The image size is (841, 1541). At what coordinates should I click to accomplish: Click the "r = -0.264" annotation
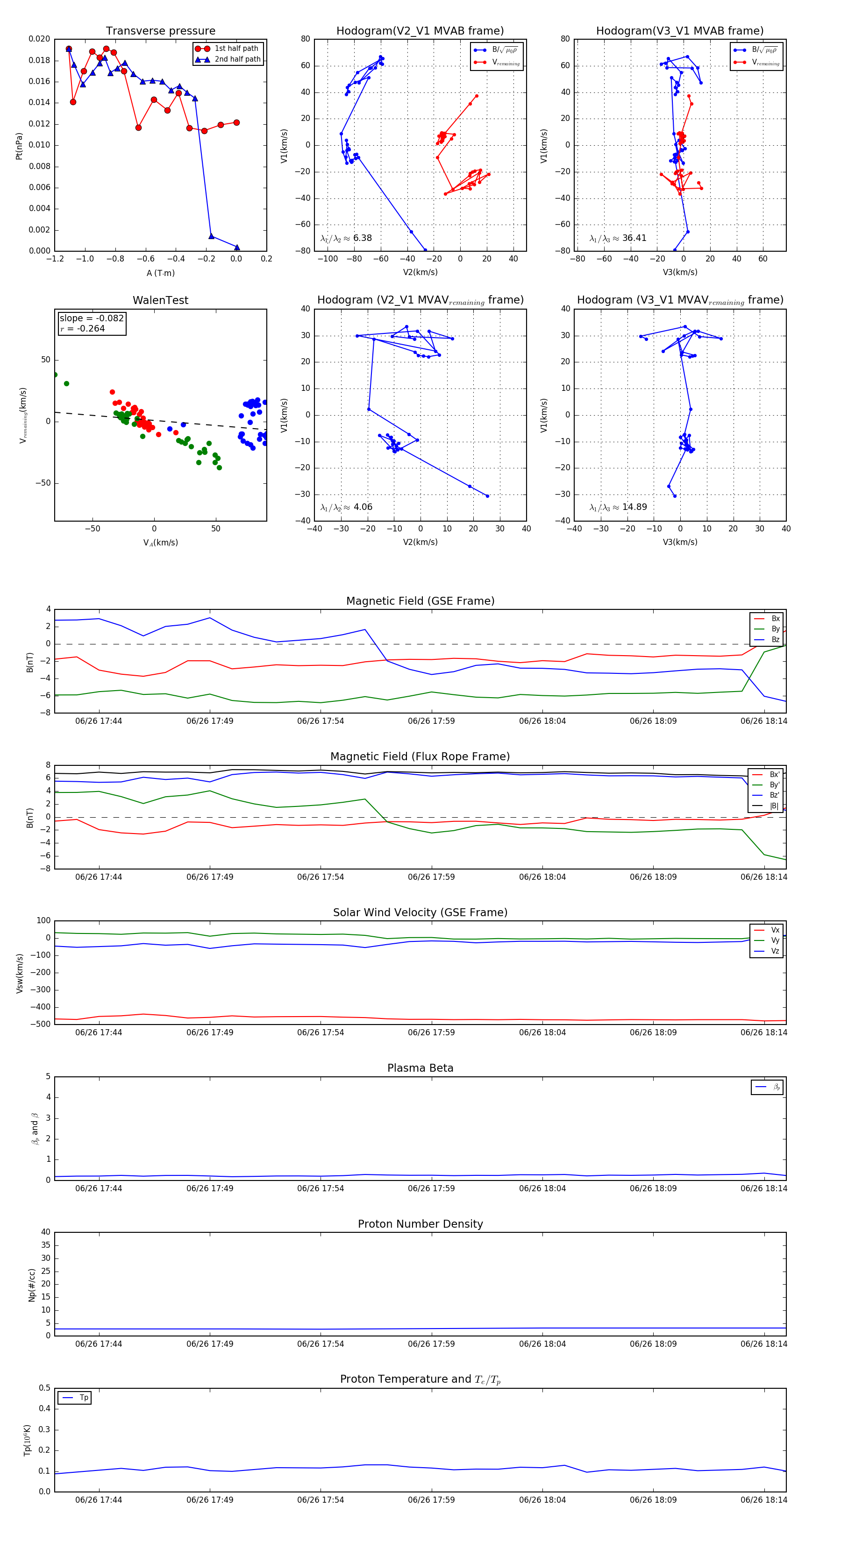click(83, 328)
